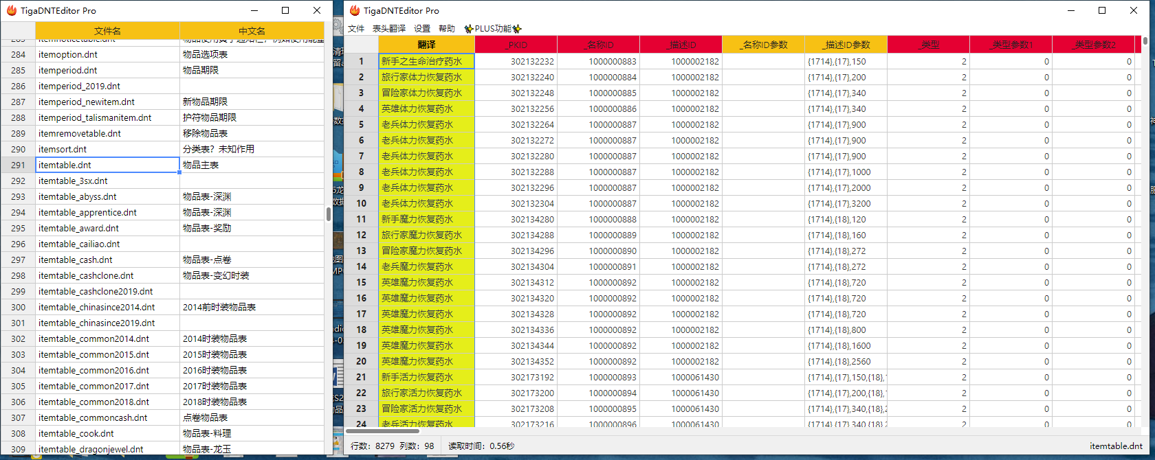Click the PKID cell 302132232
This screenshot has width=1155, height=460.
(x=516, y=61)
